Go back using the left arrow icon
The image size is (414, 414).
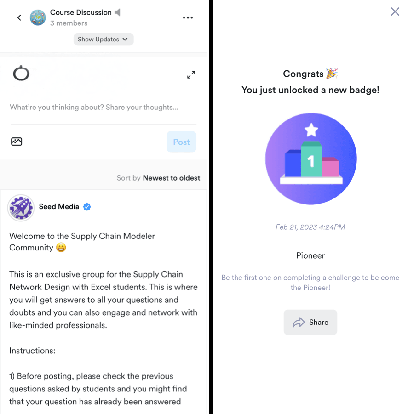click(19, 17)
